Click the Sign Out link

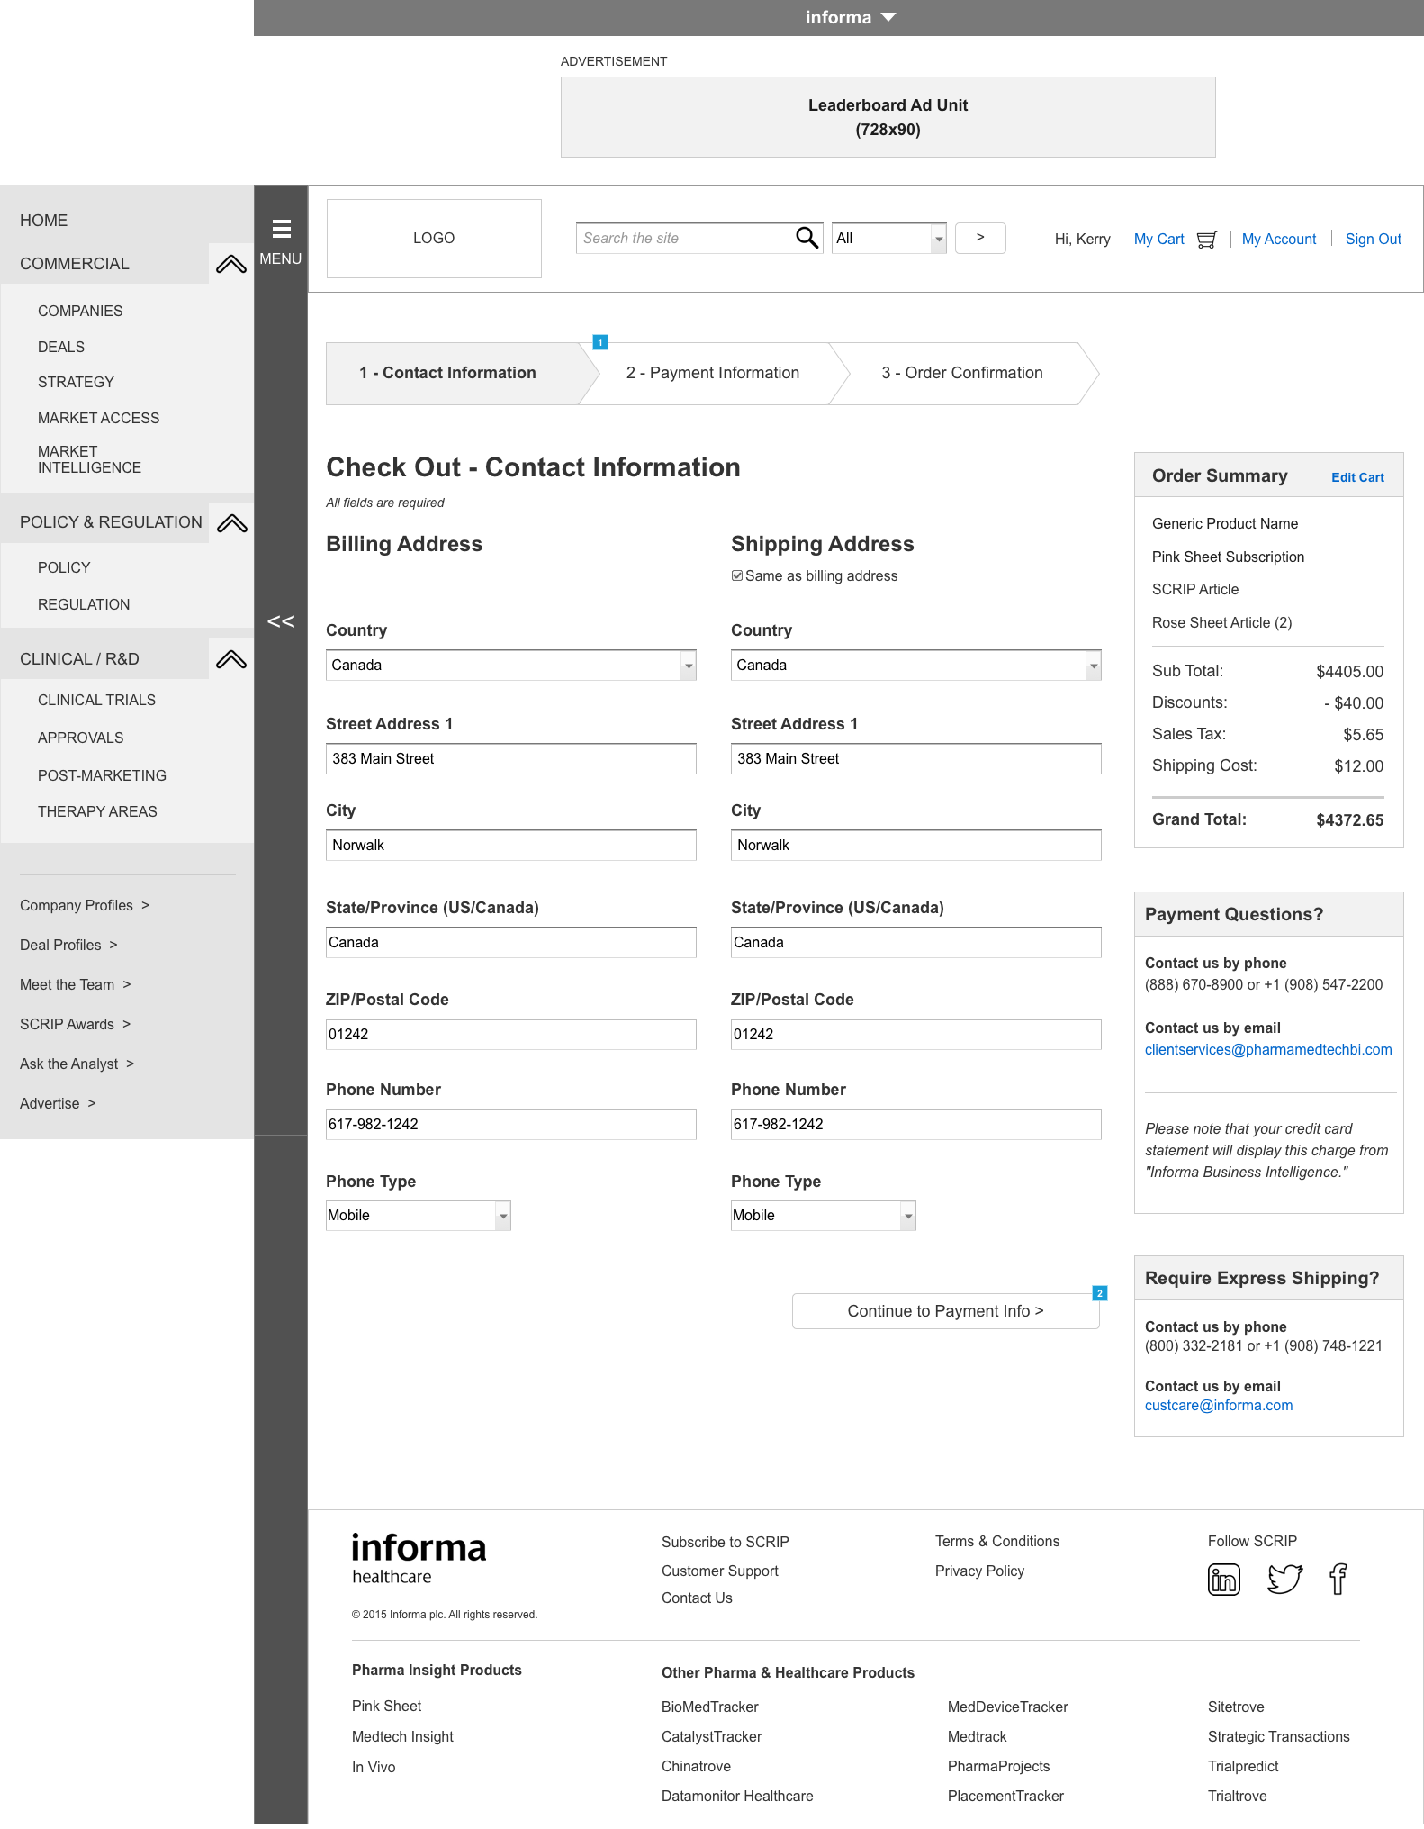click(x=1374, y=239)
